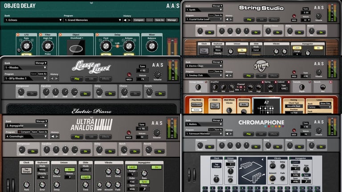The height and width of the screenshot is (192, 342).
Task: Switch to Play view in Lounge Lizard
Action: 77,79
